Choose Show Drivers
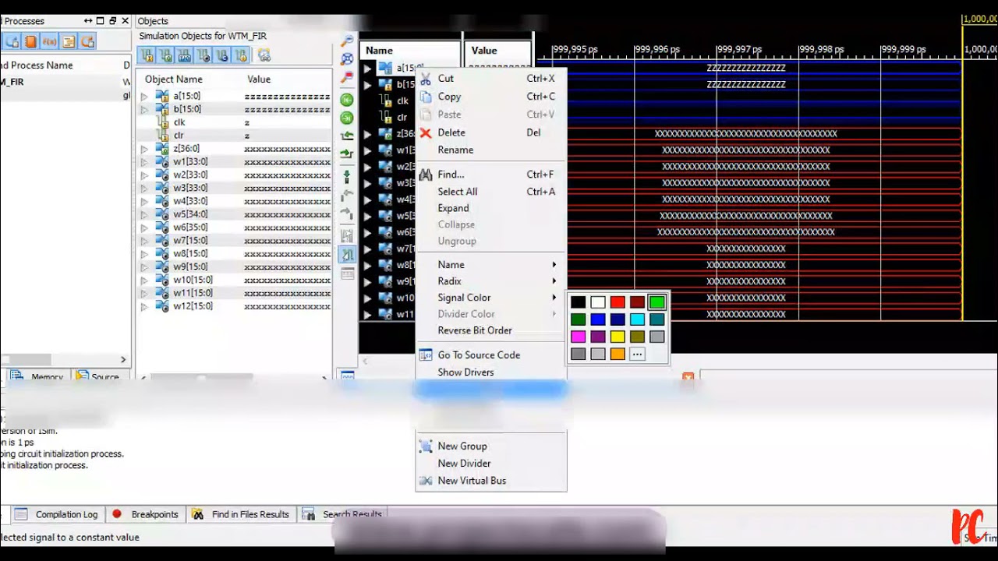Screen dimensions: 998x561 point(491,372)
